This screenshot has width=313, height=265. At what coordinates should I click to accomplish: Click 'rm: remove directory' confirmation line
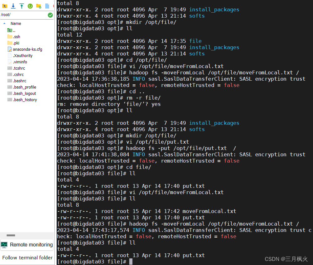click(x=109, y=104)
